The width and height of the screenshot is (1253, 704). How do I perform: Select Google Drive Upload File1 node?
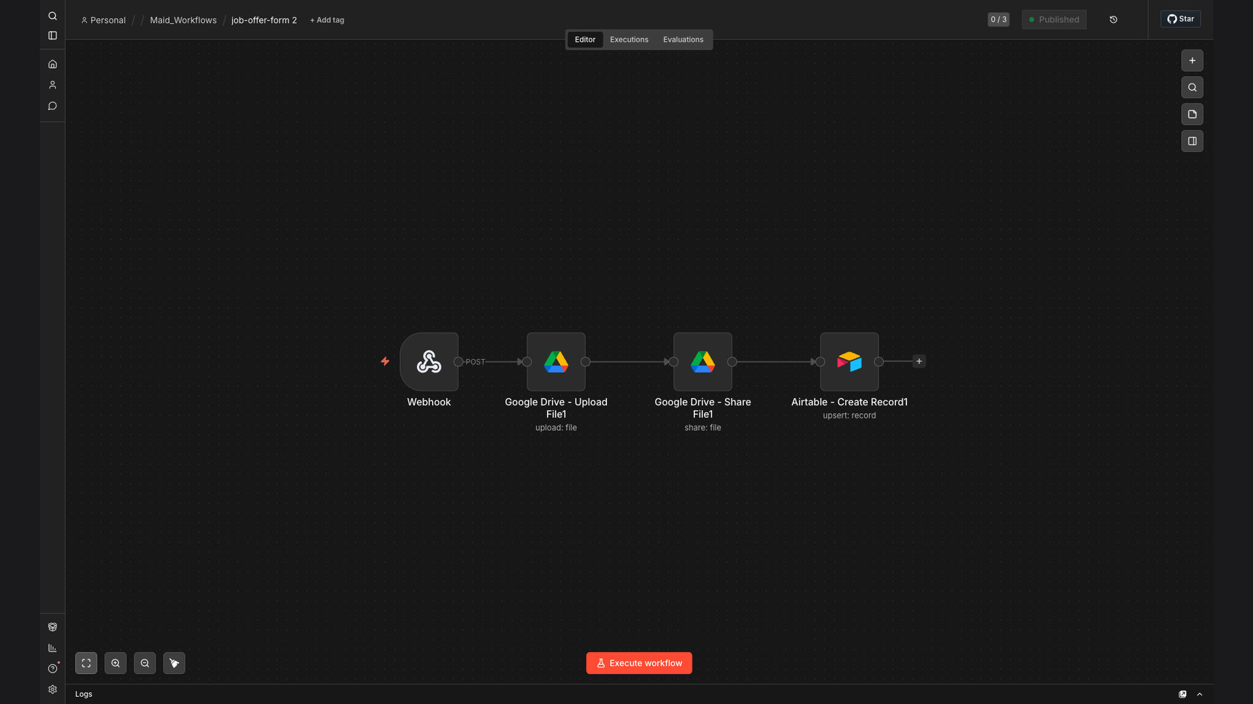[556, 362]
